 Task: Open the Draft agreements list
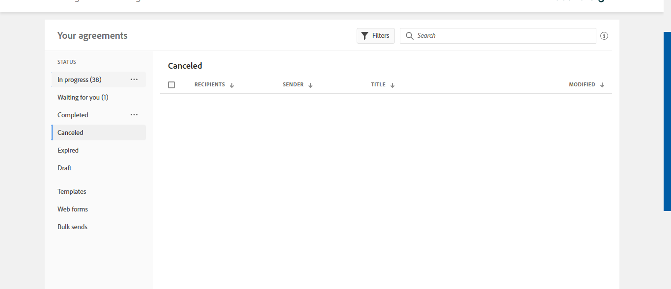coord(64,168)
